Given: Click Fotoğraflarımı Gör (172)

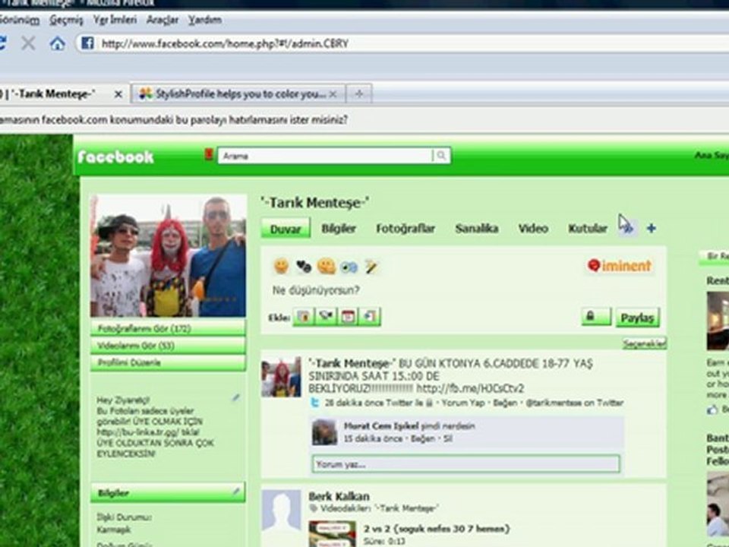Looking at the screenshot, I should tap(168, 328).
